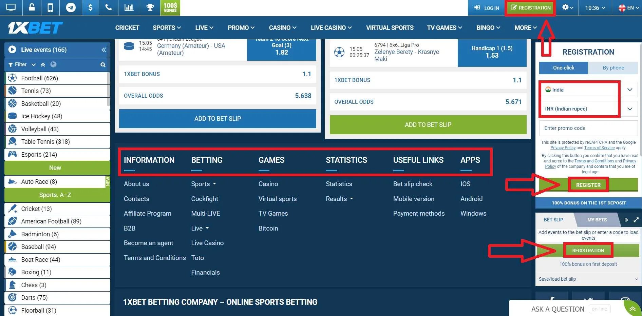Click the 1XBET logo

click(35, 28)
